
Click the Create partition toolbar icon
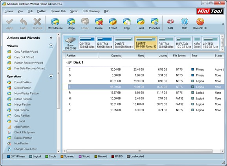[85, 22]
